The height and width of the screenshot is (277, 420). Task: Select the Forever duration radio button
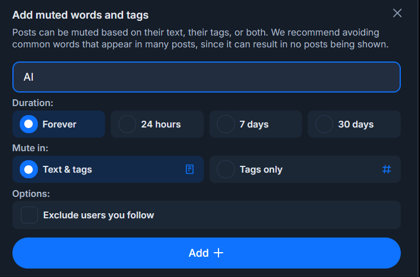(29, 124)
